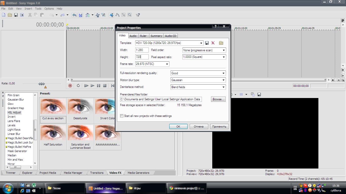Screen dimensions: 346x194
Task: Switch to the Audio tab in Project Properties
Action: (x=133, y=36)
